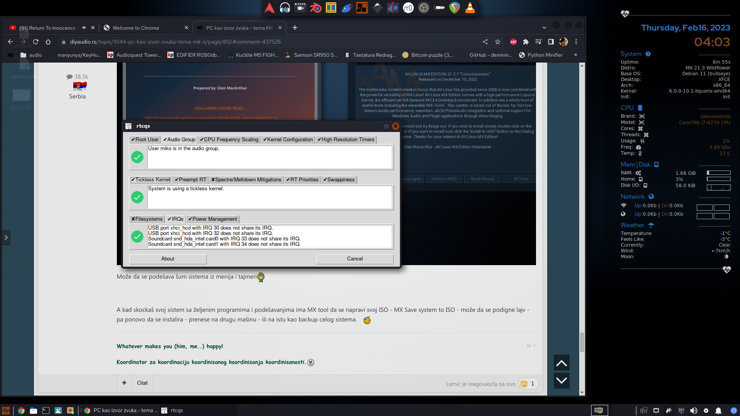
Task: Launch VLC cone icon in top dock
Action: click(x=470, y=8)
